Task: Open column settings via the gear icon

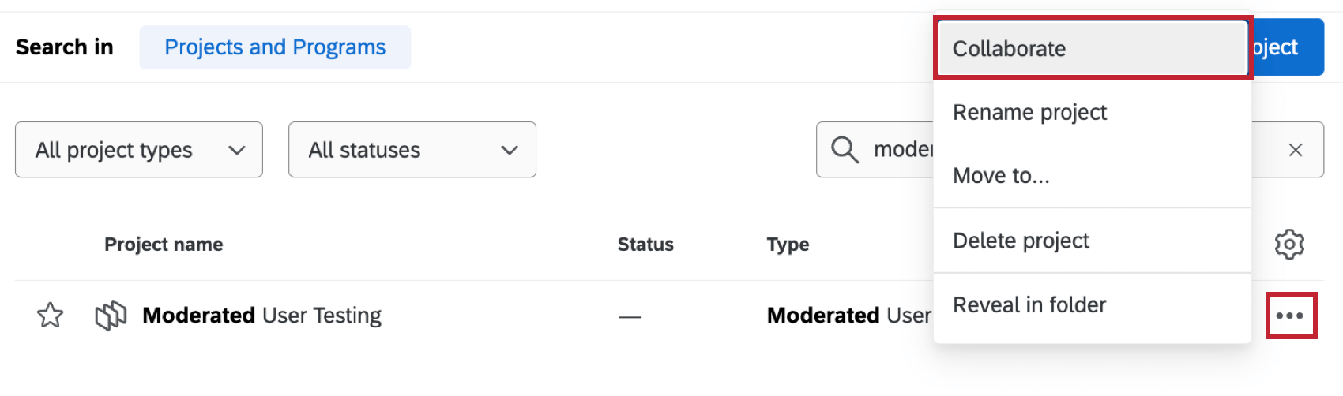Action: click(1289, 245)
